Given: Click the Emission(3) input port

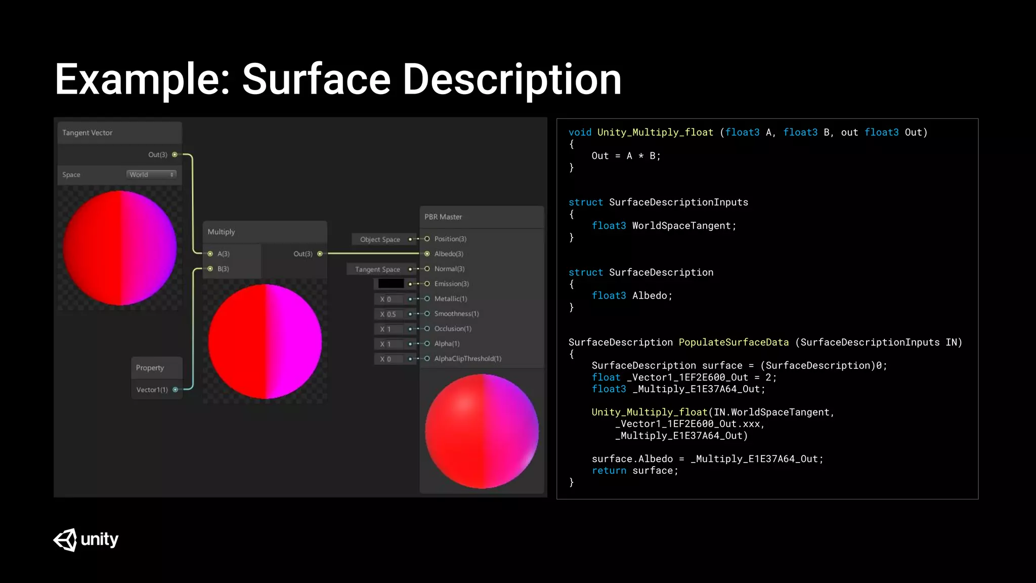Looking at the screenshot, I should pos(427,284).
